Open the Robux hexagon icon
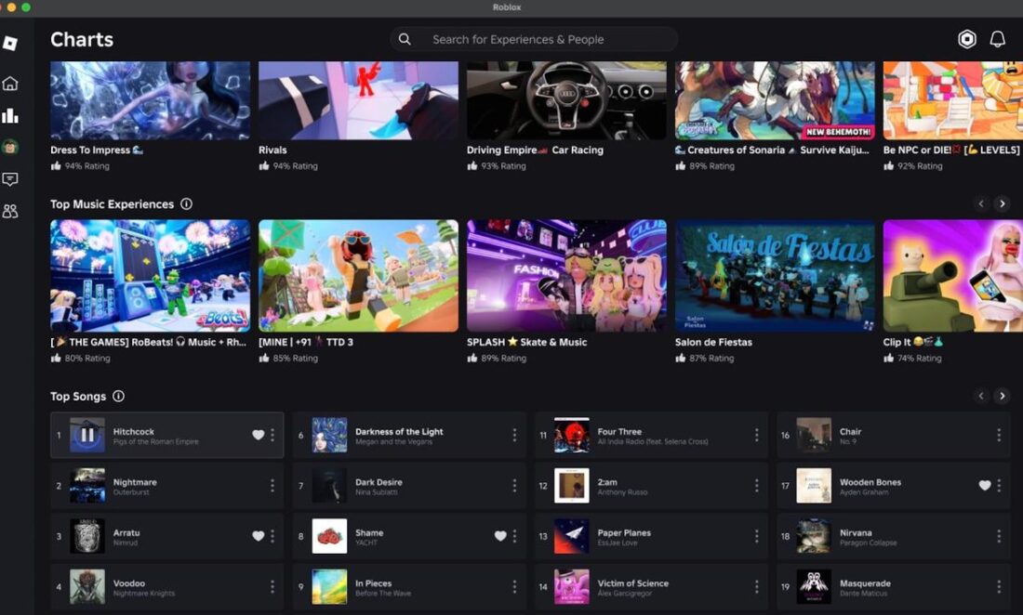The width and height of the screenshot is (1023, 615). pyautogui.click(x=967, y=39)
